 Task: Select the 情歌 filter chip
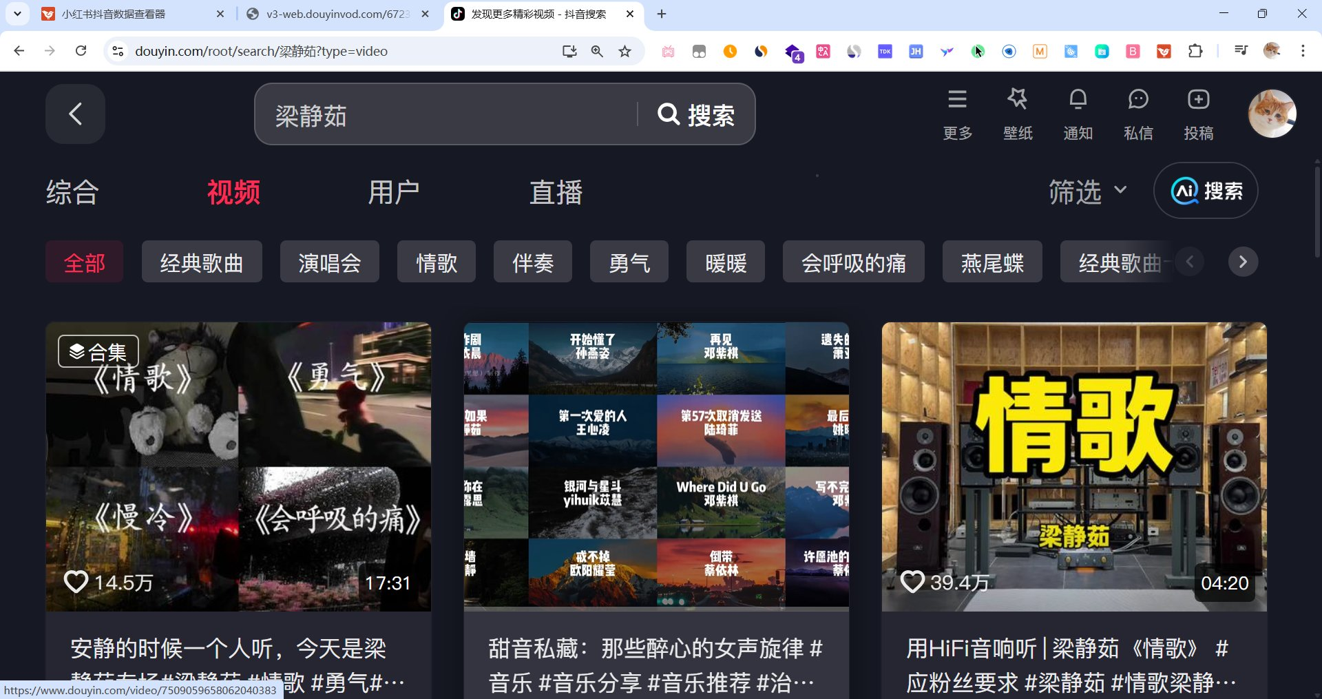tap(437, 262)
